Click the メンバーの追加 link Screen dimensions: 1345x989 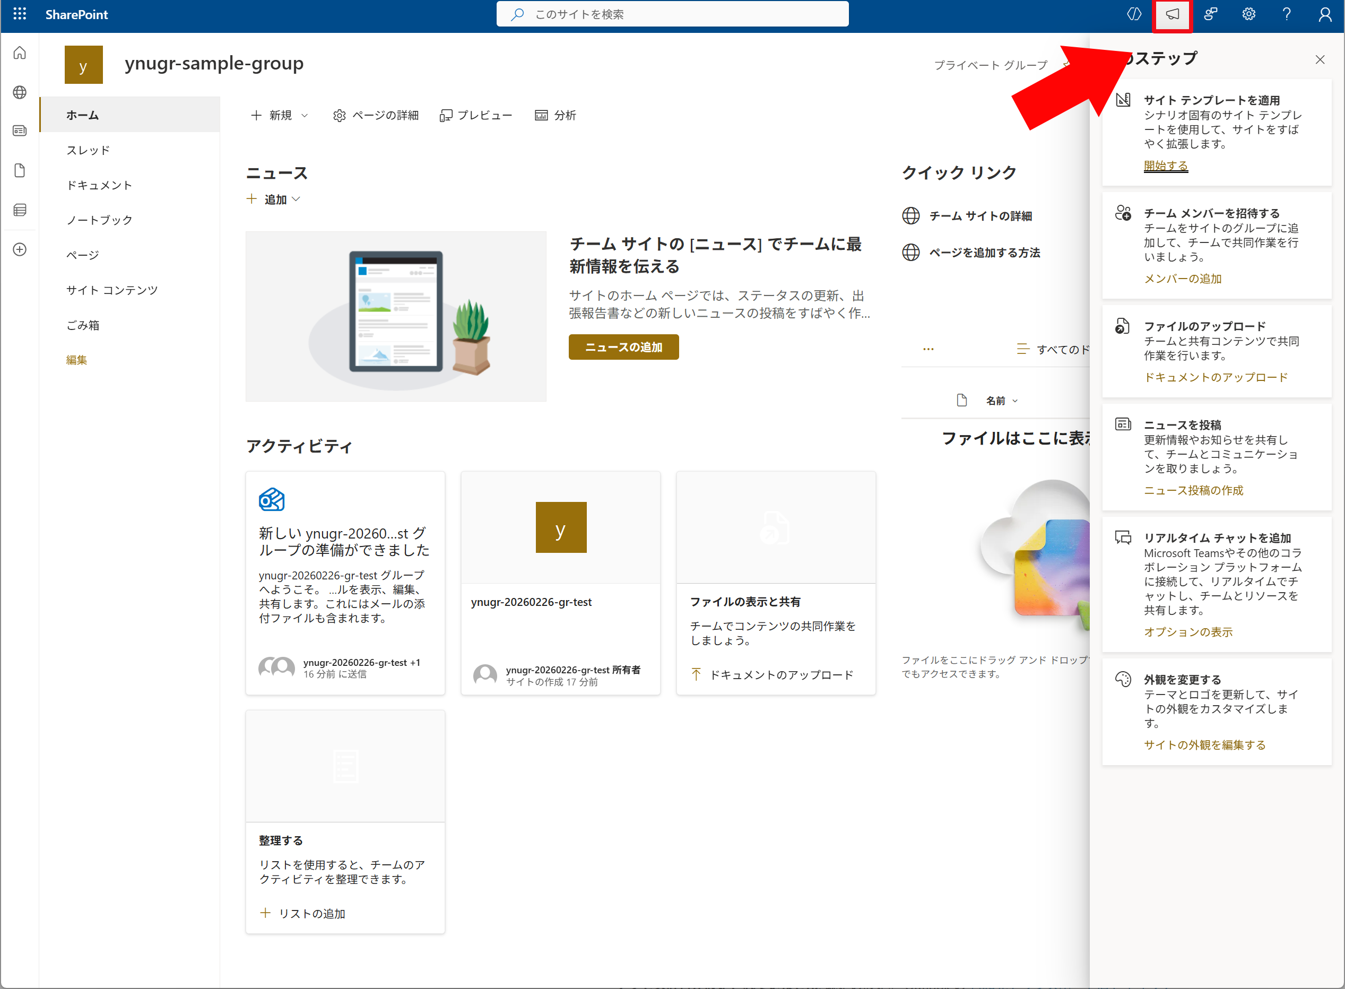(x=1182, y=279)
